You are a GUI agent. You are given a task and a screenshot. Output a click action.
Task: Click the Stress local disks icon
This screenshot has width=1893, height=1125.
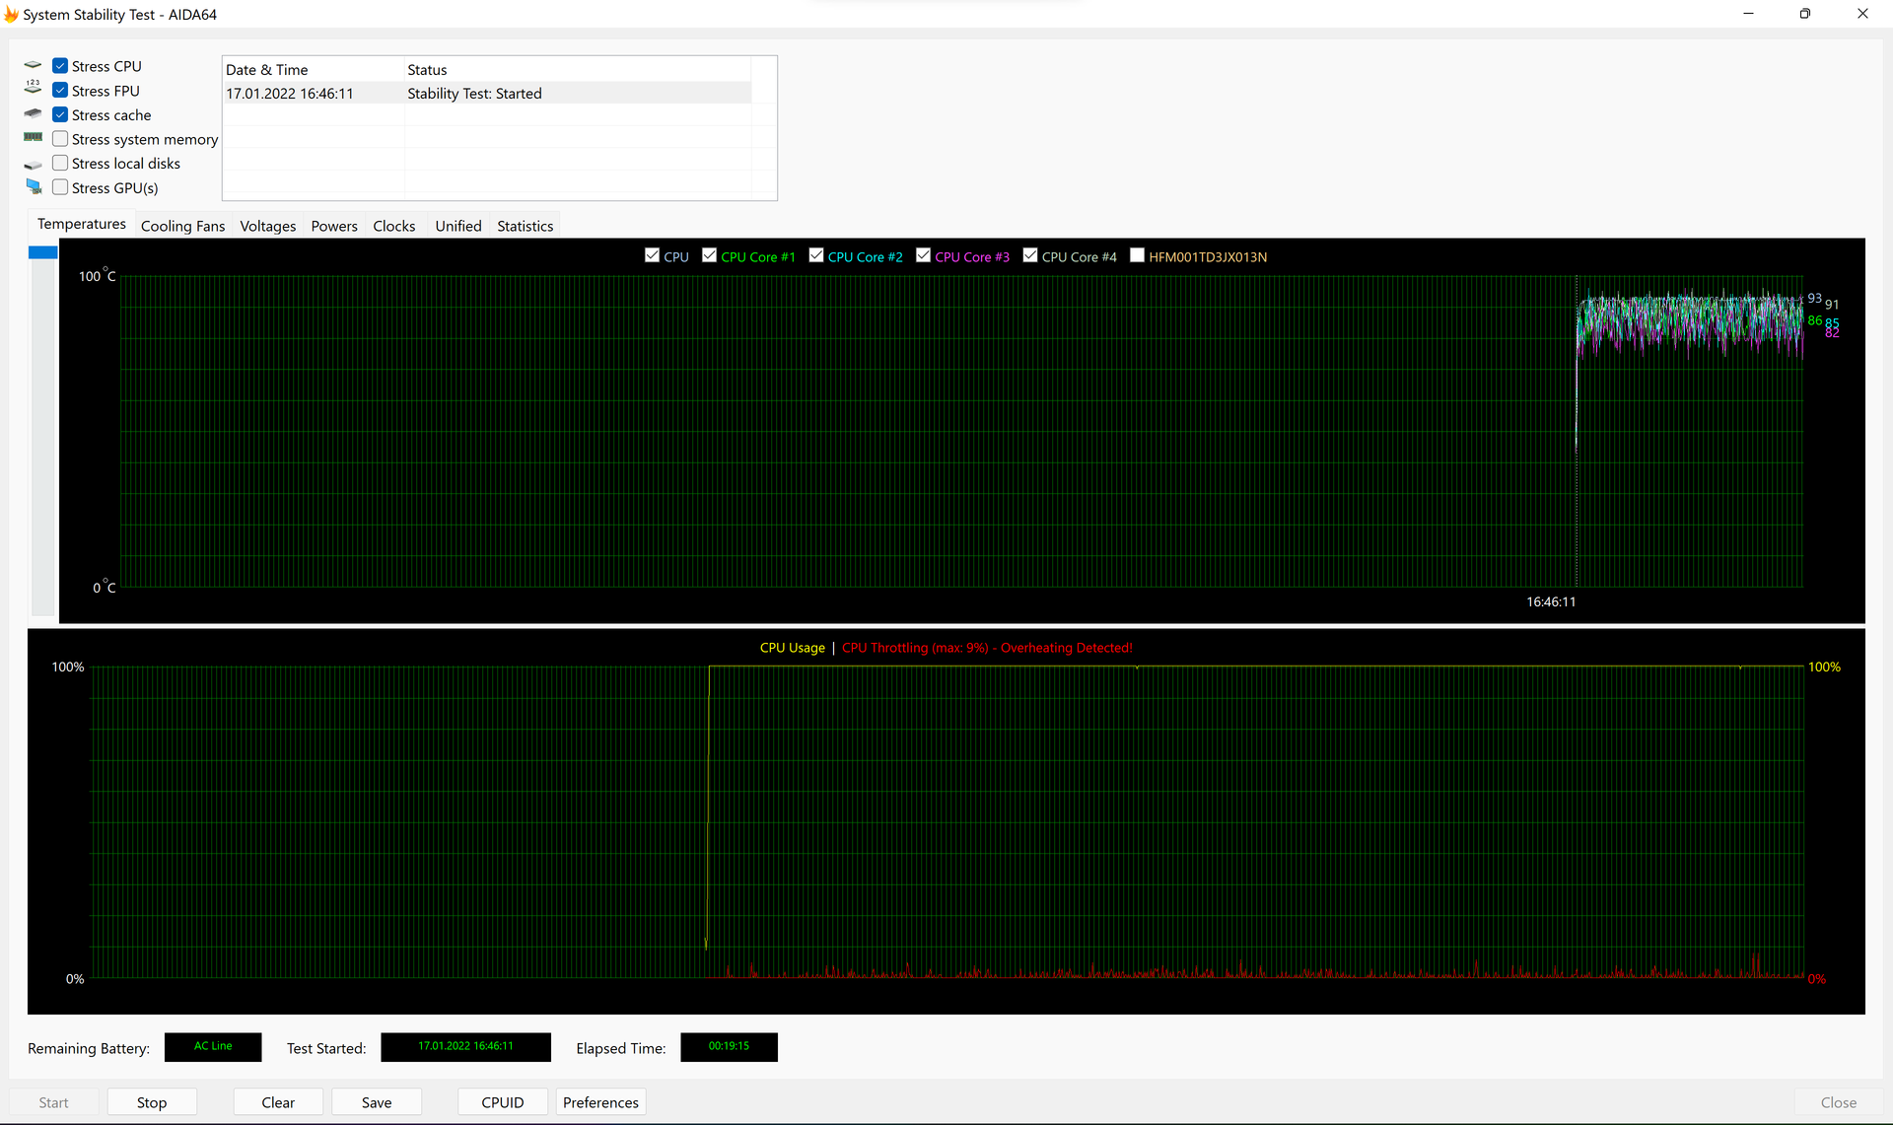click(x=34, y=164)
